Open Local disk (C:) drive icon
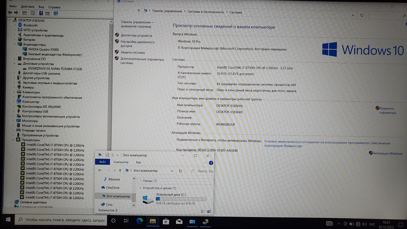407x229 pixels. (148, 199)
